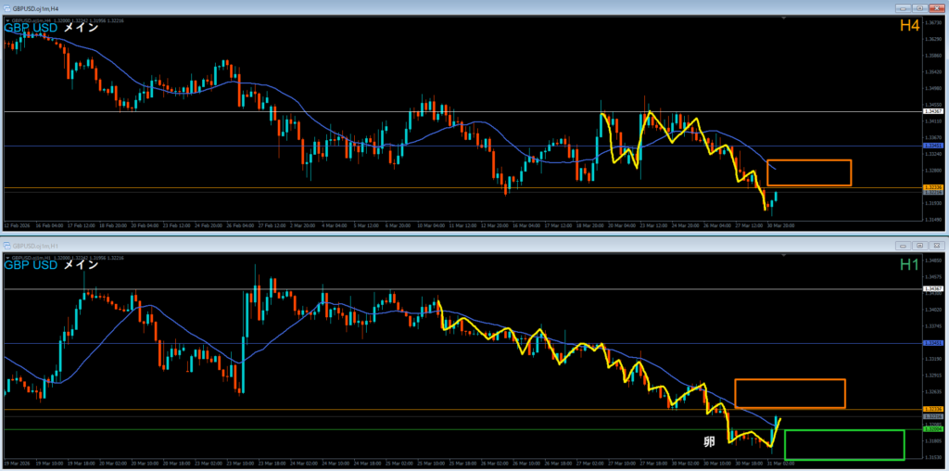Click the GBP USD label in H4 chart

(x=31, y=27)
